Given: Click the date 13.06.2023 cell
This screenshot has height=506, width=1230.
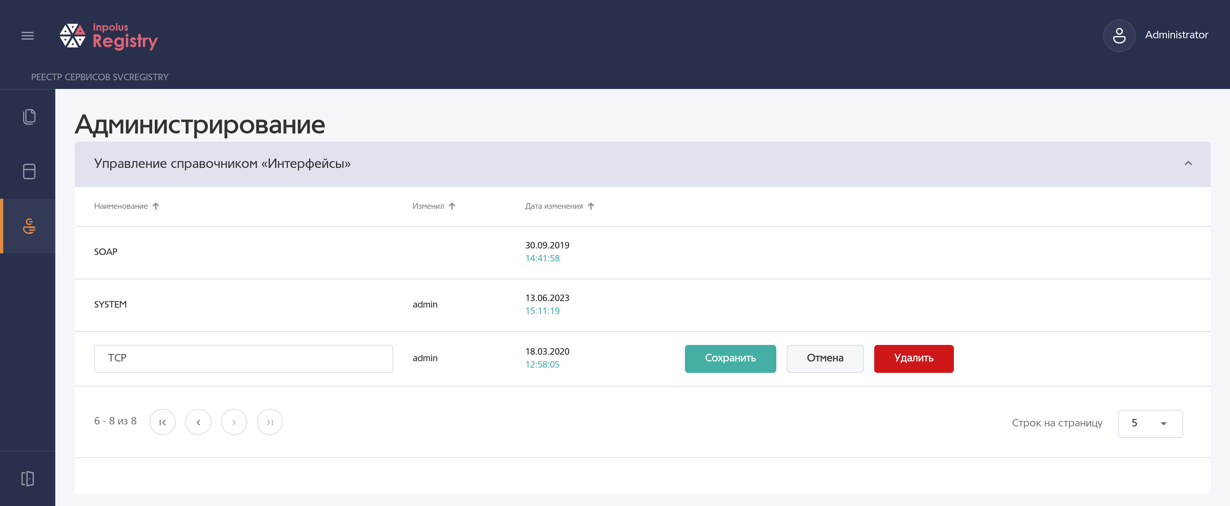Looking at the screenshot, I should click(547, 298).
